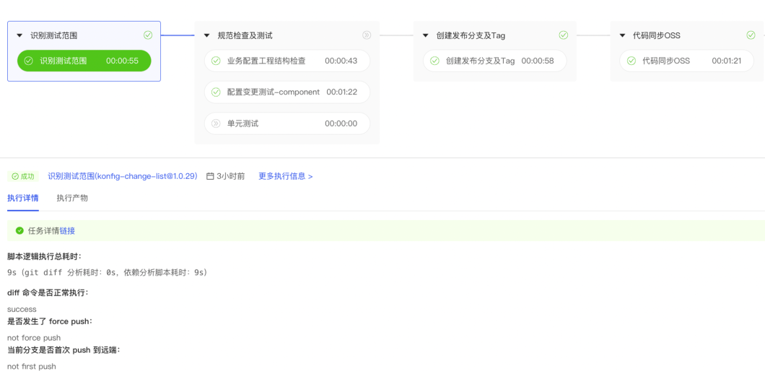Screen dimensions: 765x371
Task: Click duration 00:00:55 in green job
Action: (123, 61)
